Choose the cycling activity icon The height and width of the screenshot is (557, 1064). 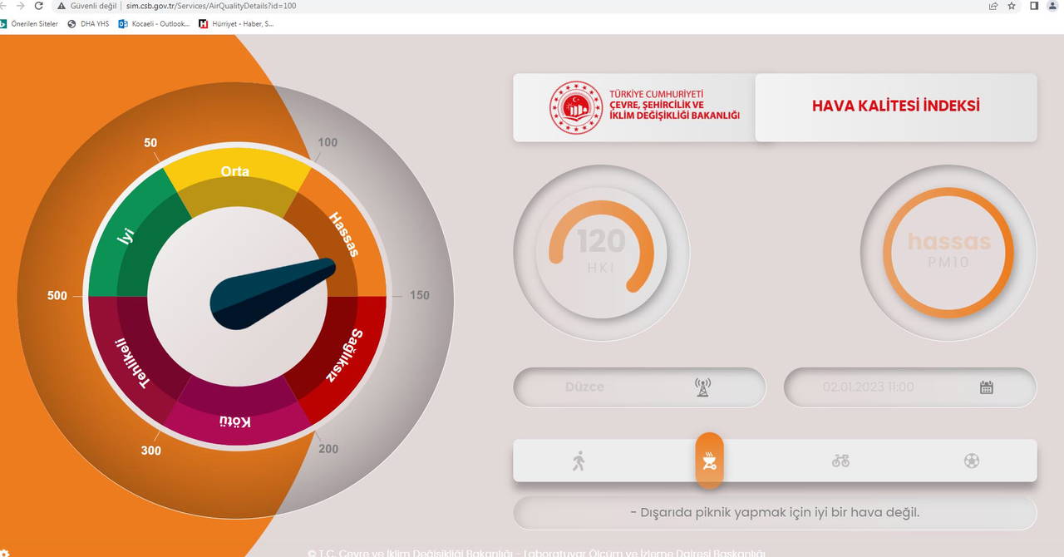point(840,461)
